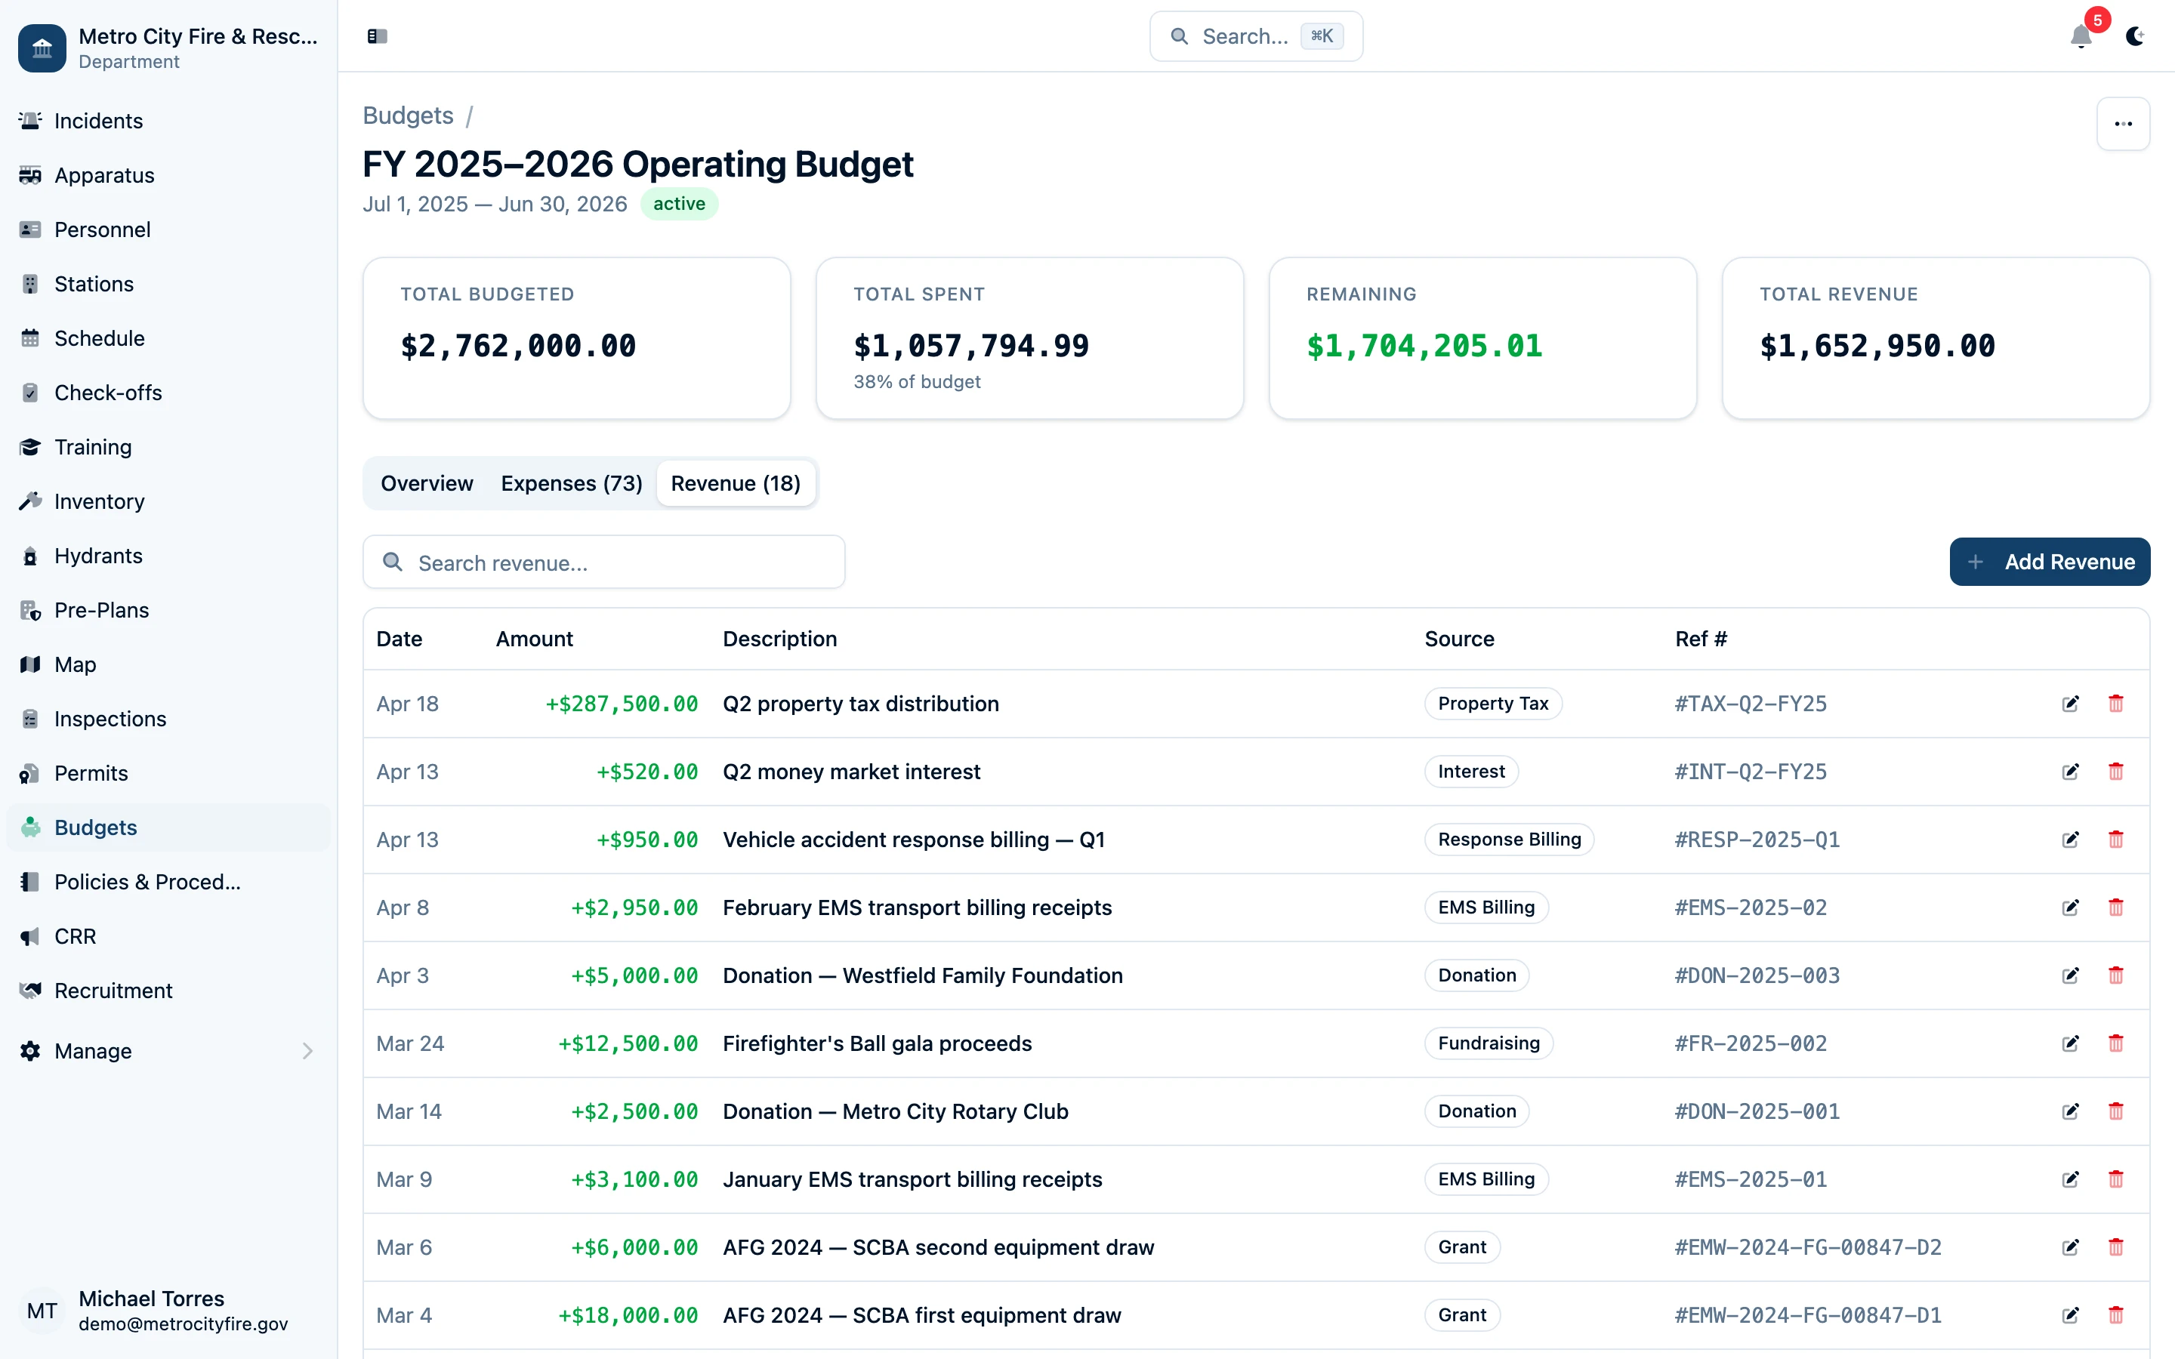Screen dimensions: 2175x1359
Task: Click the Add Revenue button
Action: [2050, 562]
